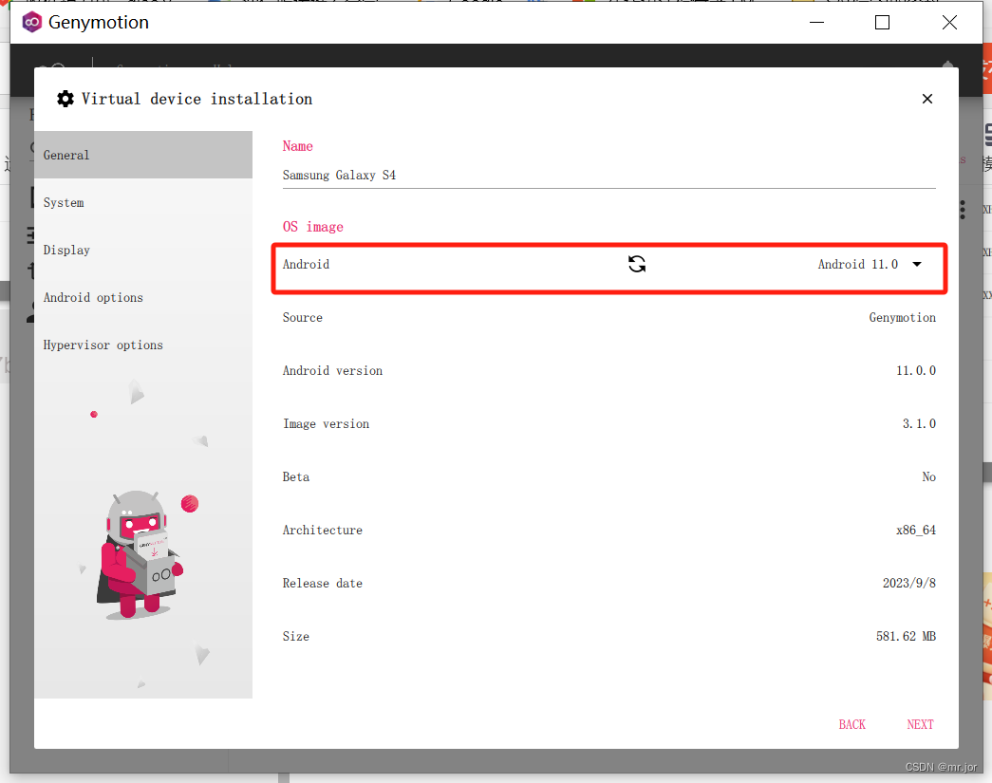Click the OS image refresh icon

(636, 264)
